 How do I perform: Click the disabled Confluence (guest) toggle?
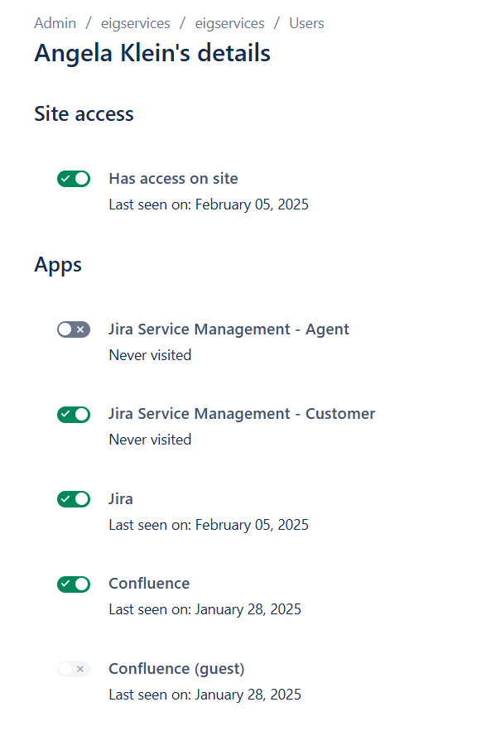pyautogui.click(x=74, y=669)
